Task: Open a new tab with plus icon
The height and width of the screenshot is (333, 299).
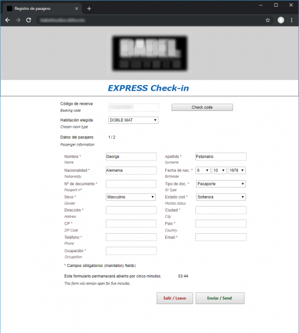Action: [89, 9]
